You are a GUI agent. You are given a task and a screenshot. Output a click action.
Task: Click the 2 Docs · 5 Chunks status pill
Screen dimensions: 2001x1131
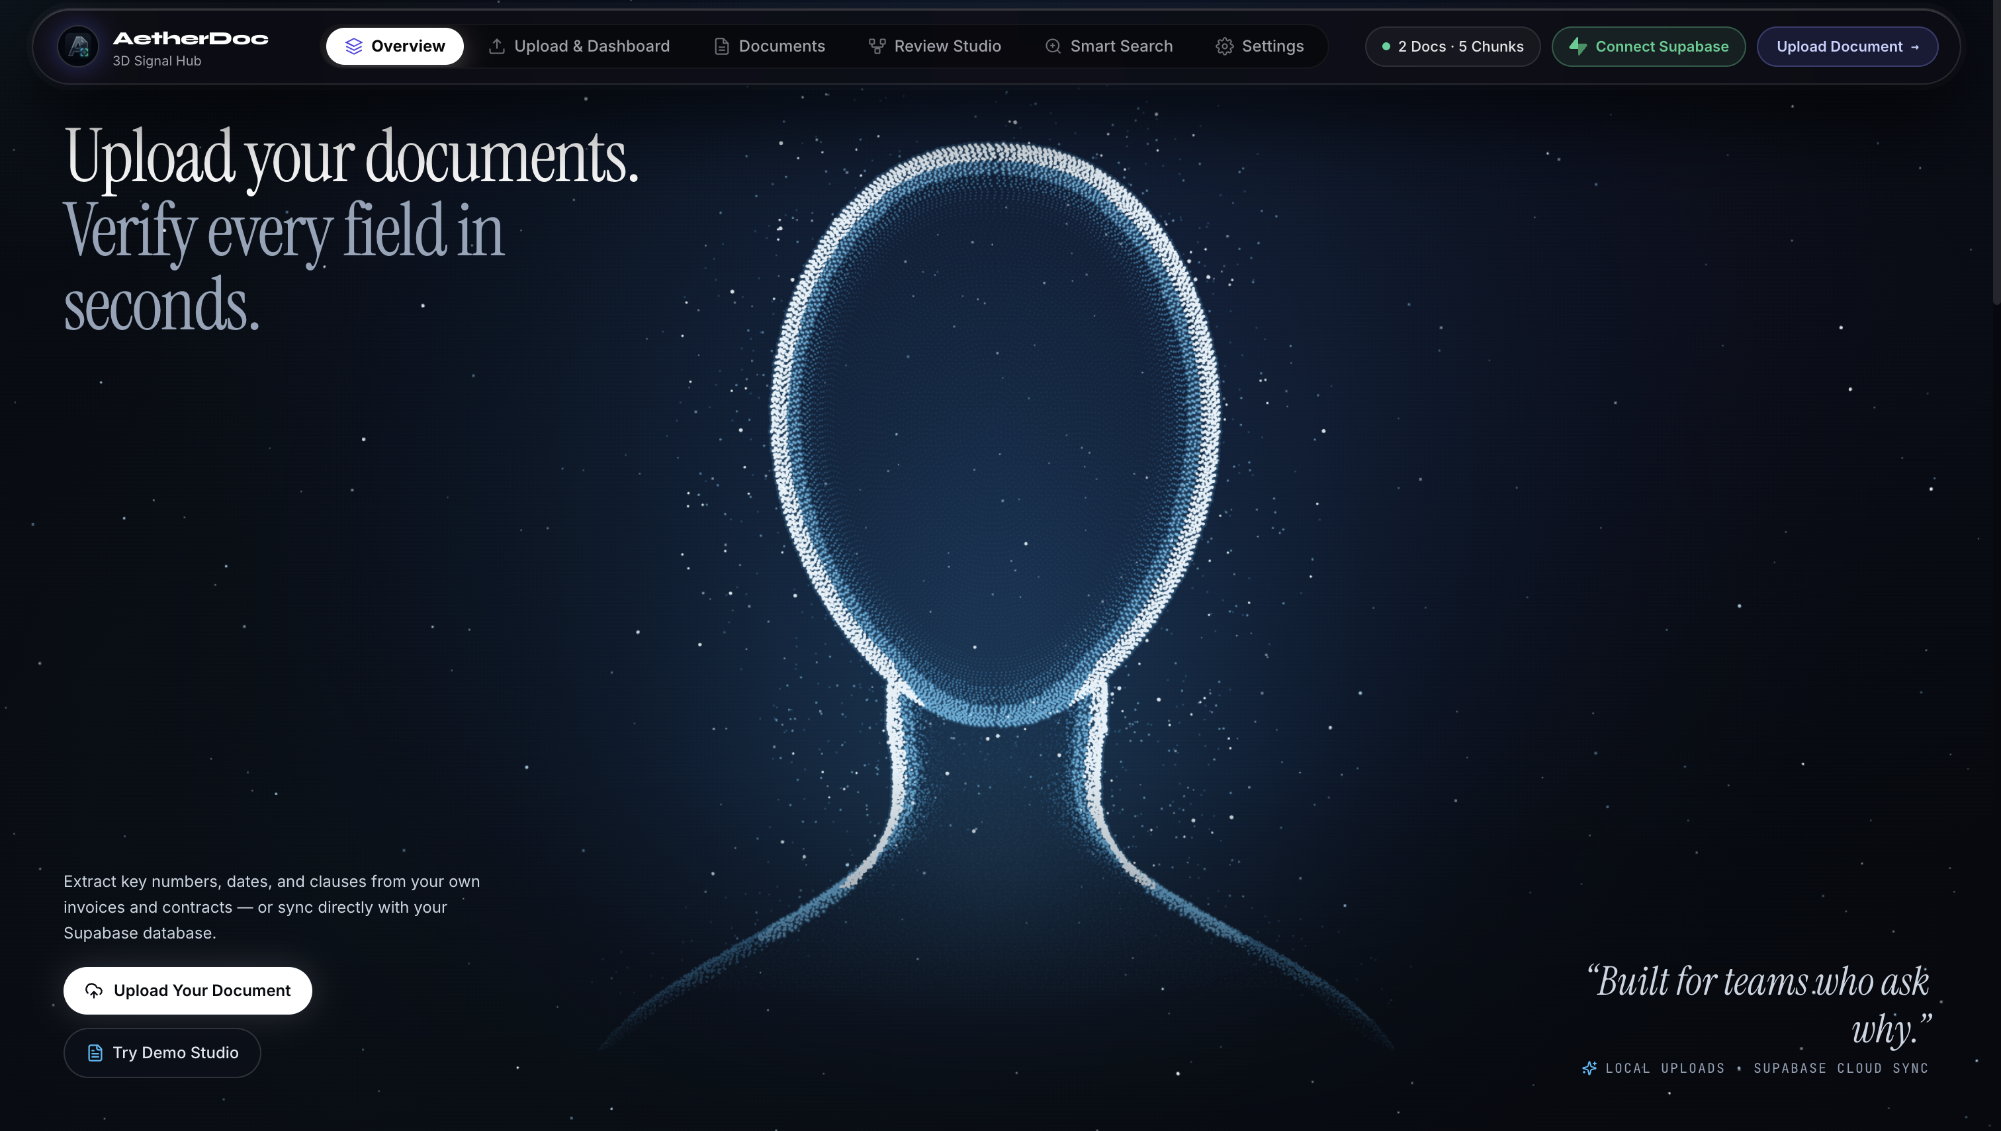point(1452,46)
